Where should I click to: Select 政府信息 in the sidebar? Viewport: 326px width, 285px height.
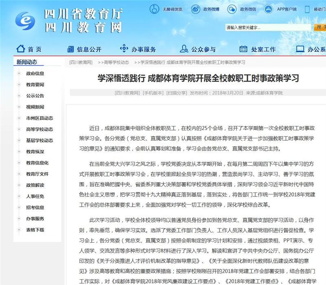35,73
